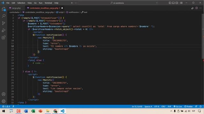Open the Terminal menu
Screen dimensions: 204x114
point(48,3)
